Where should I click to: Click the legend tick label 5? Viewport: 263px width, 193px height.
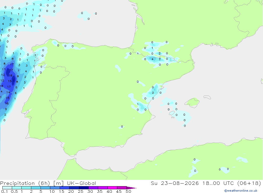click(x=41, y=191)
